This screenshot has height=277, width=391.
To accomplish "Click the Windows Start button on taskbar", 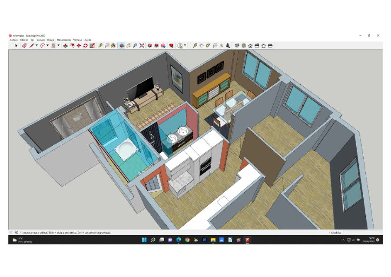I will [x=144, y=240].
